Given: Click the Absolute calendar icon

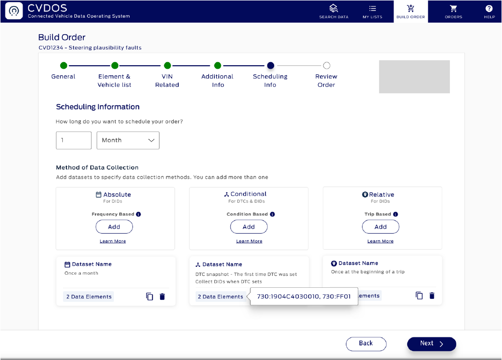Looking at the screenshot, I should pyautogui.click(x=98, y=195).
